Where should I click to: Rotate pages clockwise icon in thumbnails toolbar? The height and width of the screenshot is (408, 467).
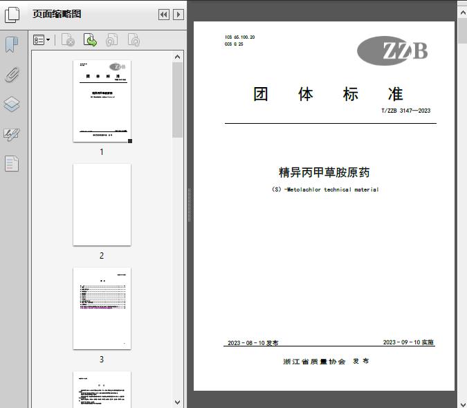pos(134,41)
